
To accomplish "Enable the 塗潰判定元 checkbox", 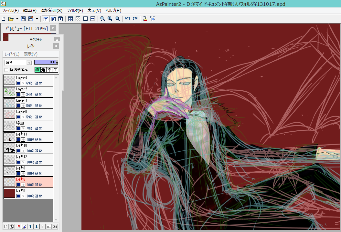I will coord(6,70).
